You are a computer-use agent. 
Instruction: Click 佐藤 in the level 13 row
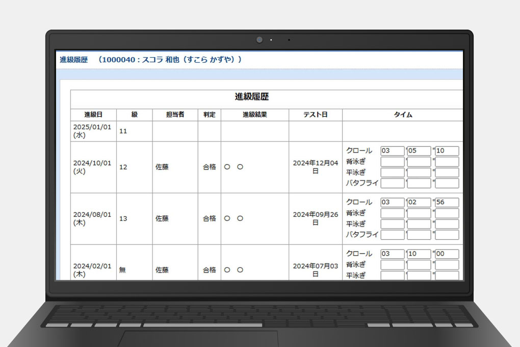coord(162,218)
